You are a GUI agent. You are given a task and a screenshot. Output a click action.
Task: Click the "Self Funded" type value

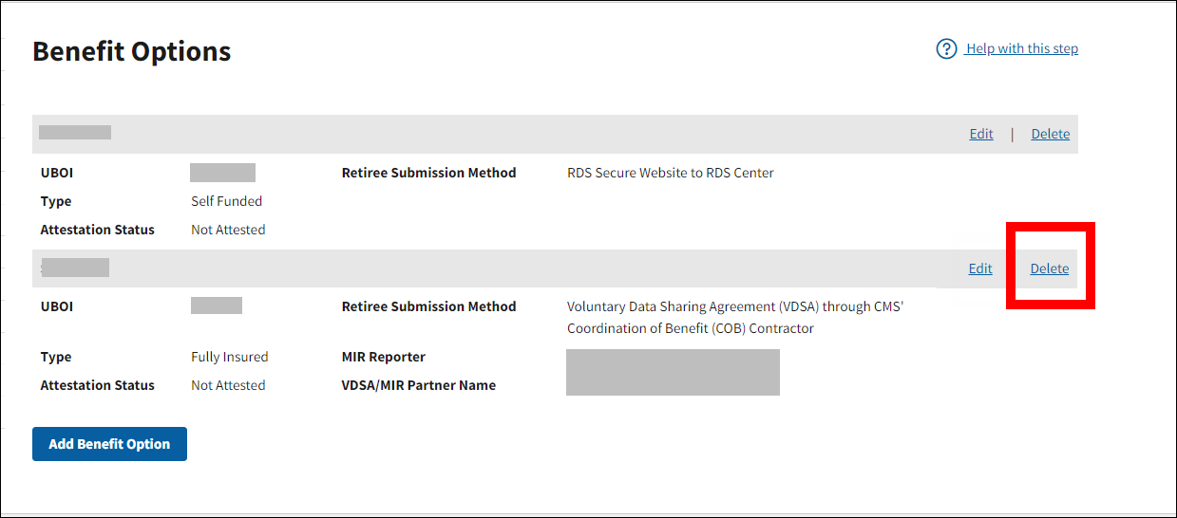(x=226, y=201)
